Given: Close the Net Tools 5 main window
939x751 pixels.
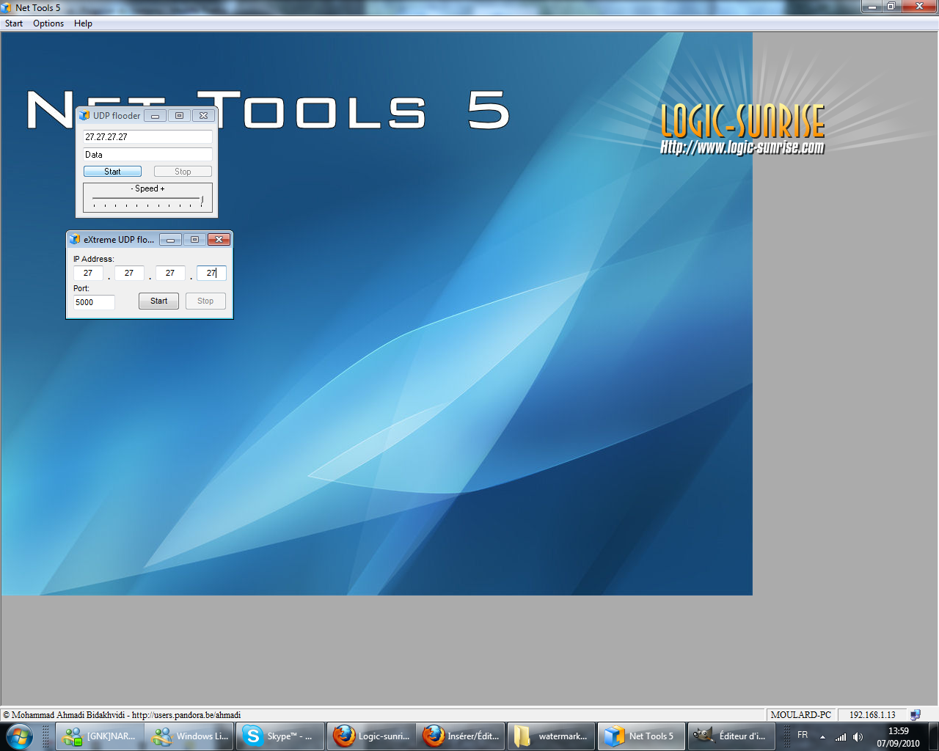Looking at the screenshot, I should point(919,7).
